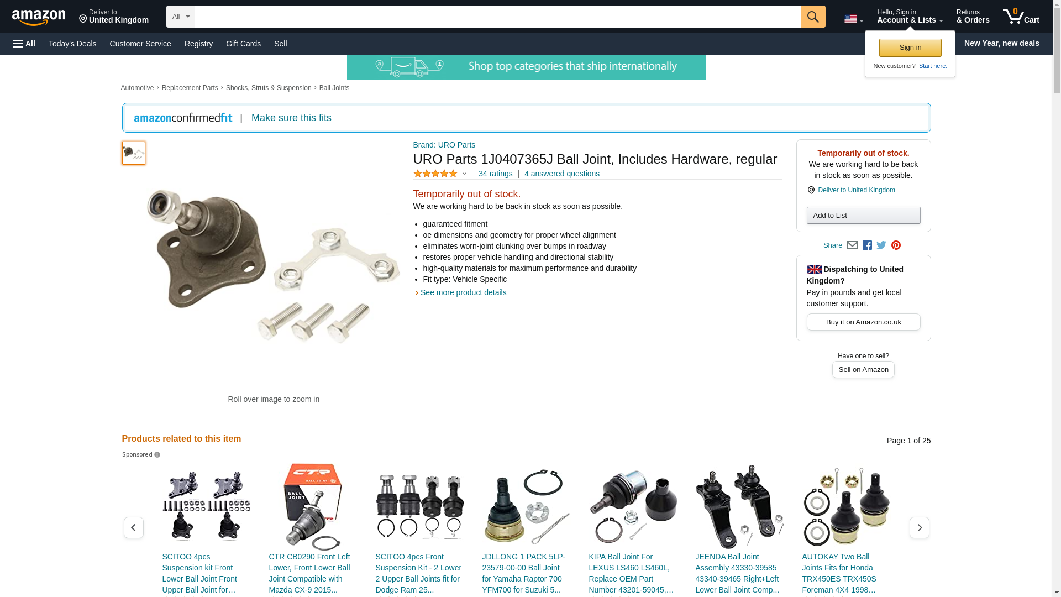Share on Twitter icon
Image resolution: width=1061 pixels, height=597 pixels.
881,245
